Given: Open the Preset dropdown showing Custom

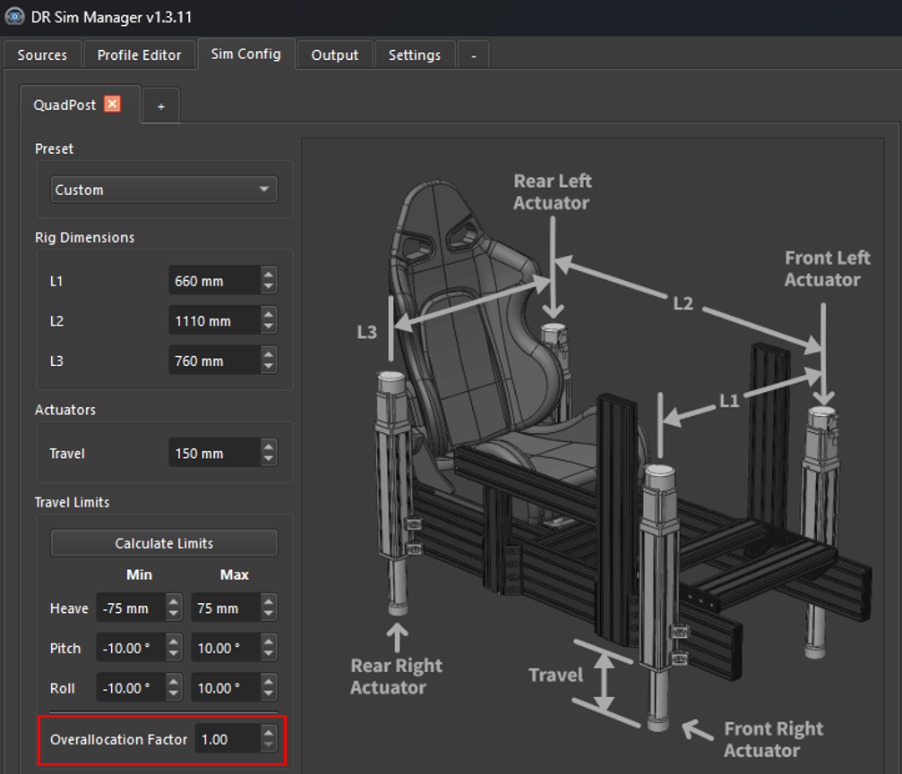Looking at the screenshot, I should [163, 190].
